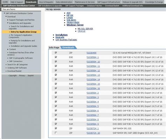
Task: Toggle checkbox next to 51030584_13
Action: click(56, 75)
